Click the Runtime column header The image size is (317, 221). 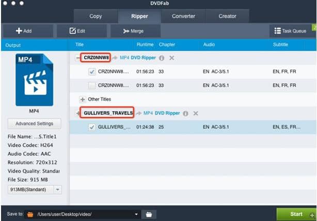145,45
